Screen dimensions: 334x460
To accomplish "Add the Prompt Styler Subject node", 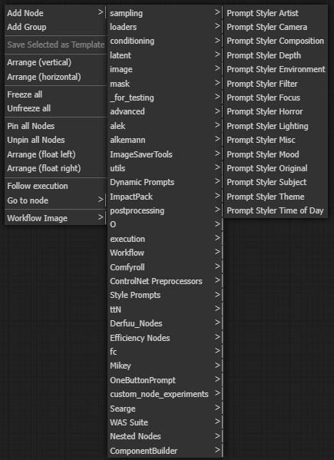I will (x=276, y=183).
